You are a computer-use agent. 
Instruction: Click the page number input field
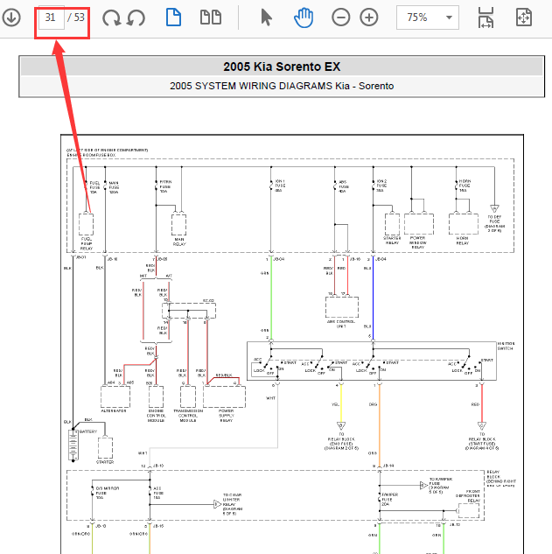pos(52,18)
